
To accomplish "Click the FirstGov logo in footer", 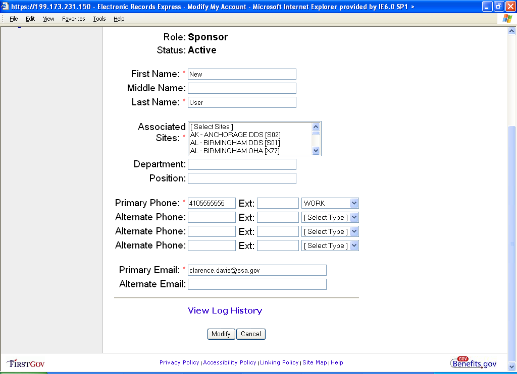I will pos(26,363).
